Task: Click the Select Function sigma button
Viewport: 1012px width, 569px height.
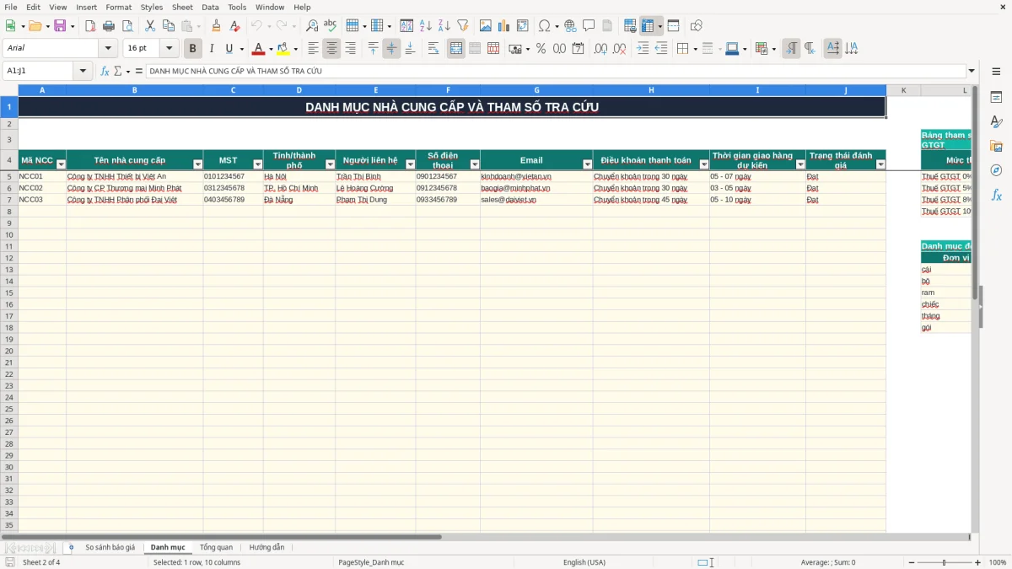Action: [x=117, y=71]
